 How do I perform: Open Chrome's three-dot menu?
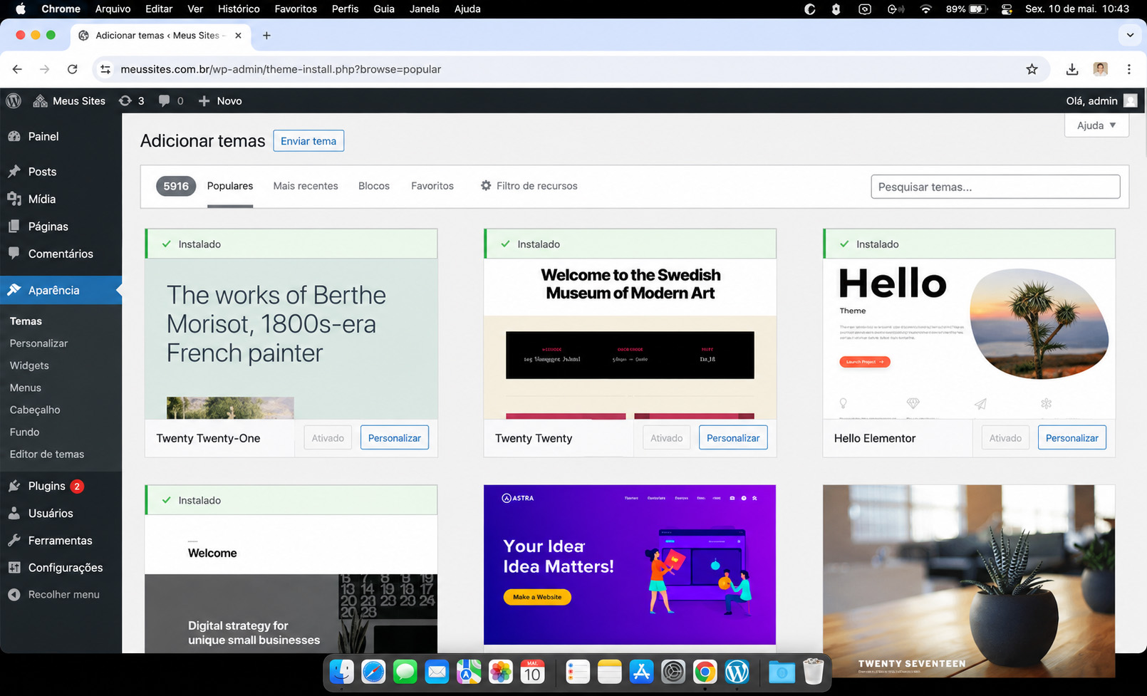point(1129,69)
